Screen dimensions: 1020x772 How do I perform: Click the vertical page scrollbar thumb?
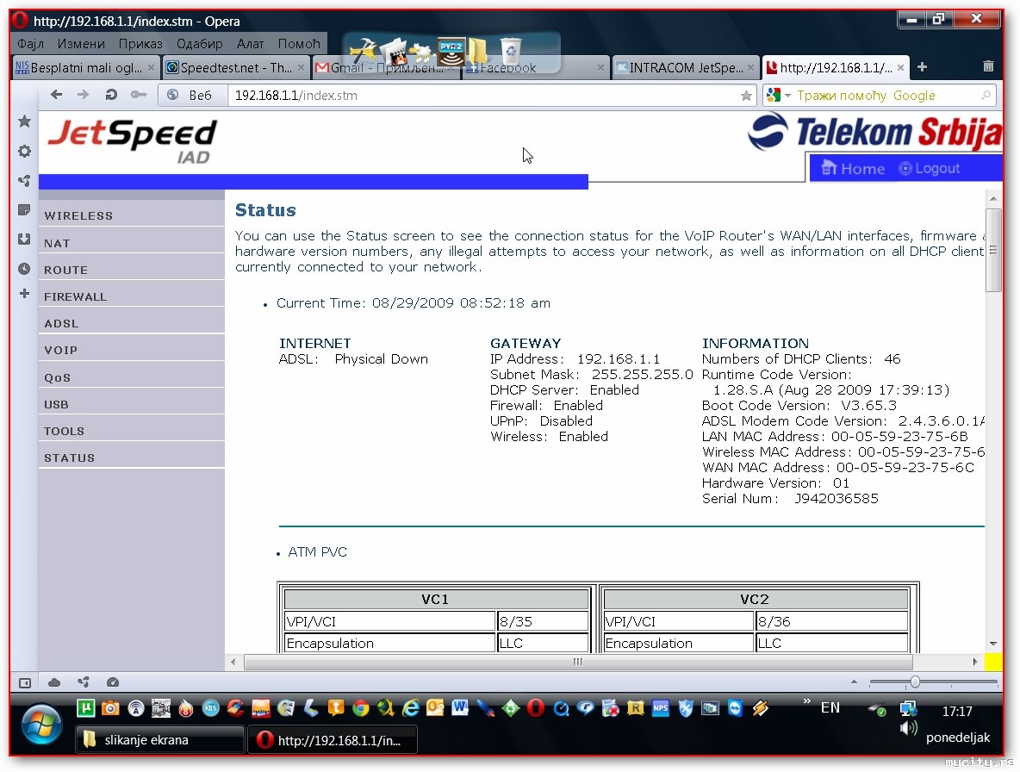[992, 251]
